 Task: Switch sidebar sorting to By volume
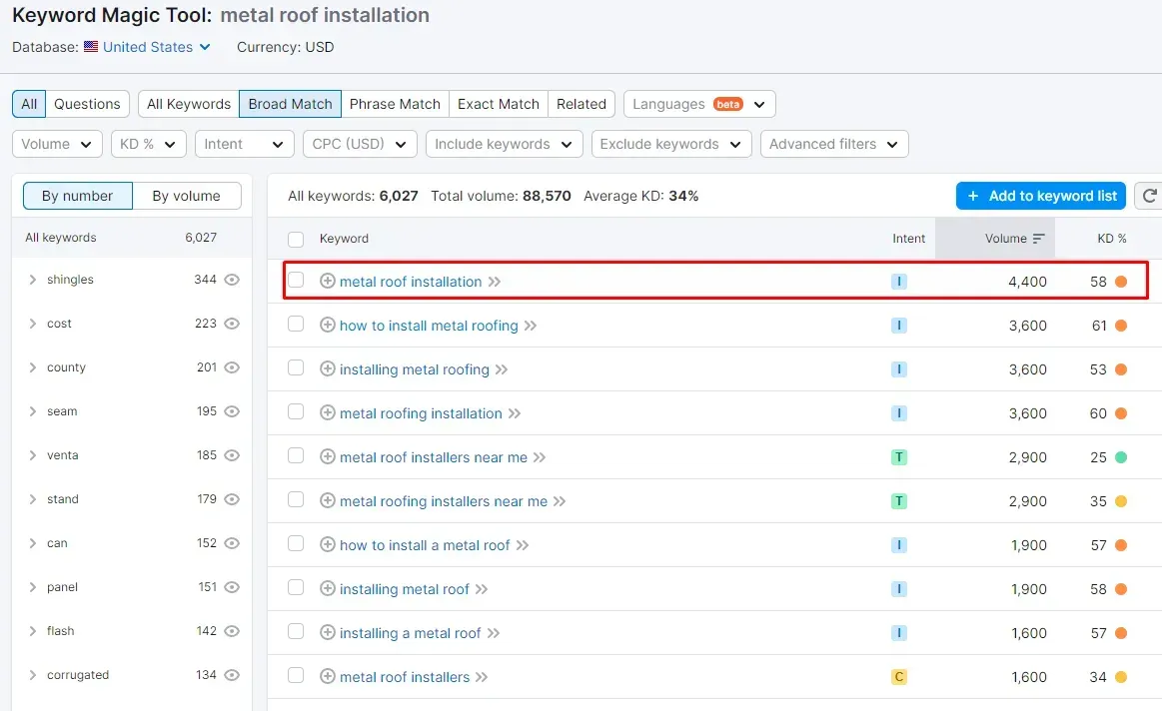pyautogui.click(x=186, y=196)
